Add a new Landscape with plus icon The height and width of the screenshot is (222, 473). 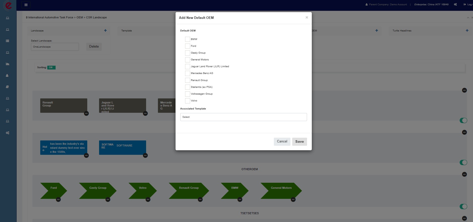[x=105, y=30]
